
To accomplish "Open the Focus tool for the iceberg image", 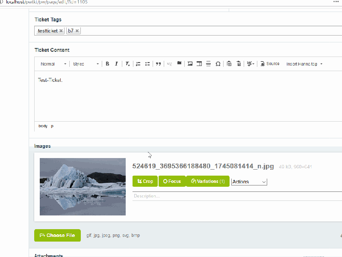I will click(x=172, y=181).
